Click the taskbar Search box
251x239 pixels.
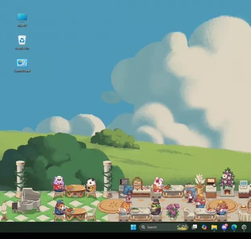click(x=164, y=227)
